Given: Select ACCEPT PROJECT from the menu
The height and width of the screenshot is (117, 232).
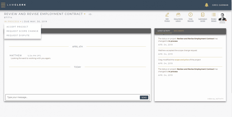Looking at the screenshot, I should [17, 27].
